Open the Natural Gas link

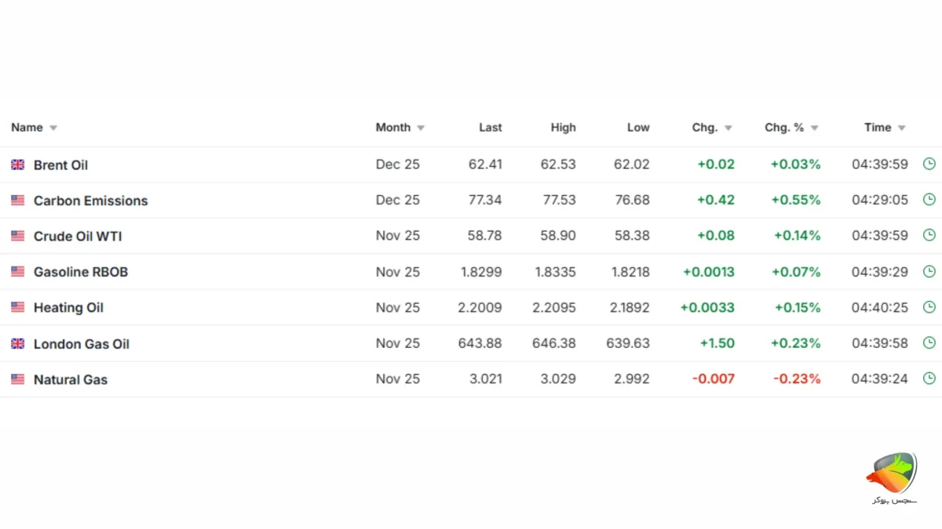(71, 379)
